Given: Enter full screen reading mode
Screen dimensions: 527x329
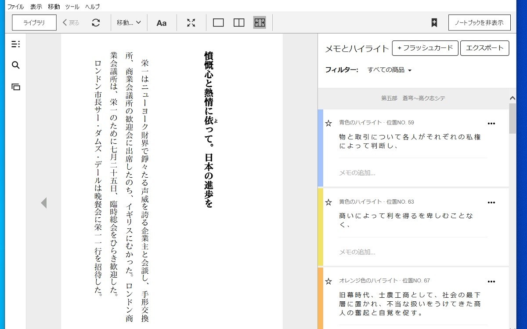Looking at the screenshot, I should pos(191,22).
